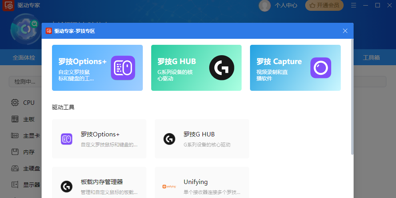Select CPU in the hardware sidebar
The height and width of the screenshot is (198, 396).
tap(29, 102)
